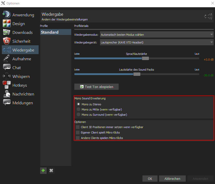Click the Wiedergabe speaker icon in the sidebar
215x184 pixels.
click(x=6, y=50)
